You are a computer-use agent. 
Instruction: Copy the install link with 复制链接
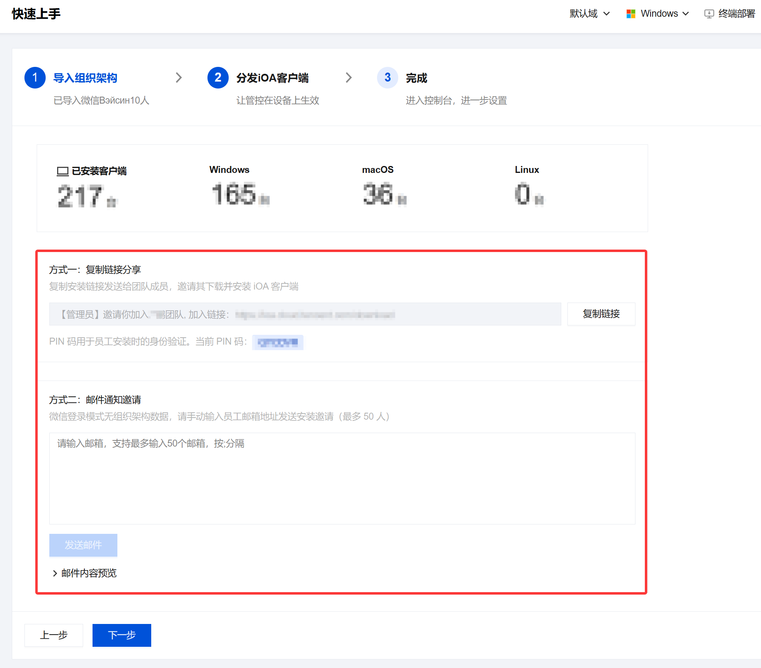[x=601, y=314]
